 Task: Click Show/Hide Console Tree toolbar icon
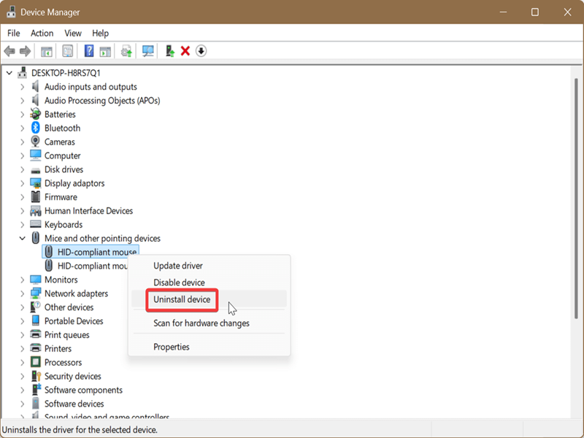click(47, 51)
